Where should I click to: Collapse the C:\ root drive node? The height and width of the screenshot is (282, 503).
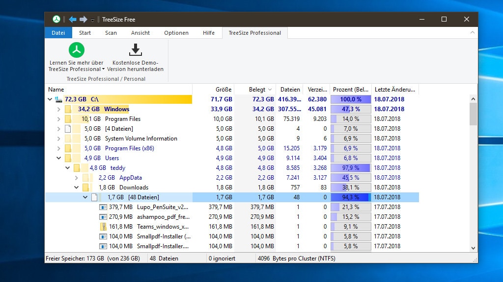(x=50, y=99)
